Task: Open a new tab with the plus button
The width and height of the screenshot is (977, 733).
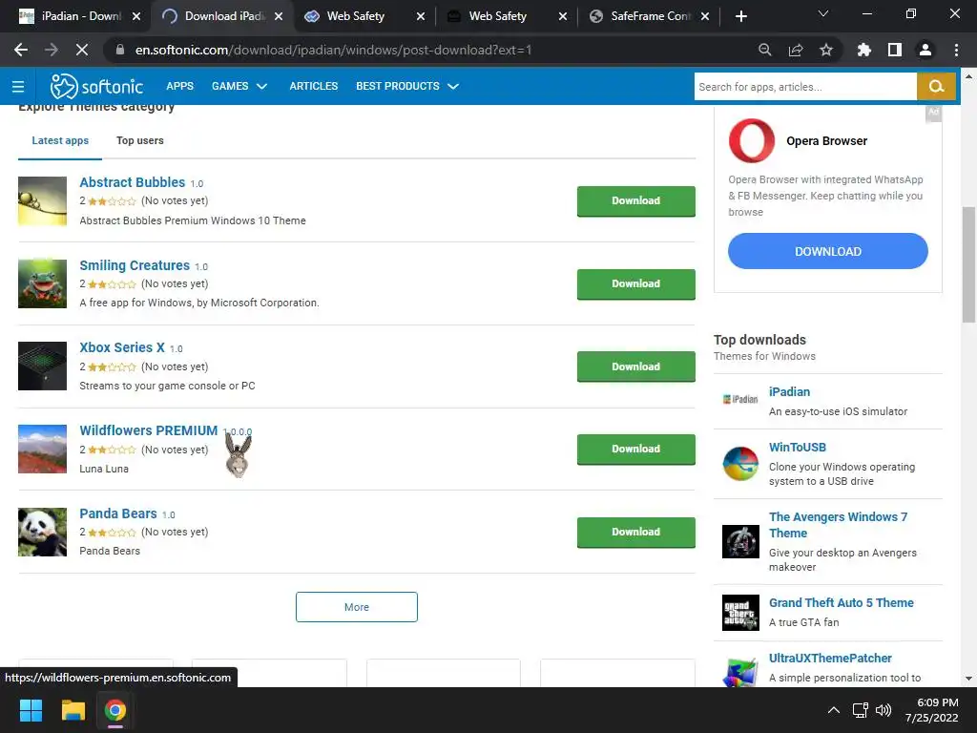Action: coord(740,16)
